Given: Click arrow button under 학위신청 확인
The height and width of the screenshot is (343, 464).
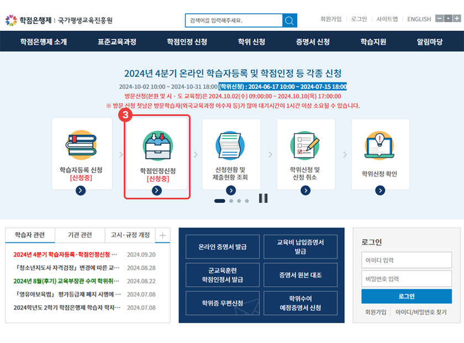Looking at the screenshot, I should point(380,191).
